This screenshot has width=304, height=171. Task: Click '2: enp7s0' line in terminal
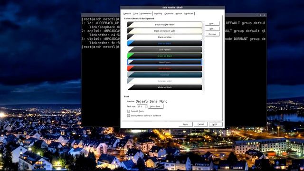point(101,31)
